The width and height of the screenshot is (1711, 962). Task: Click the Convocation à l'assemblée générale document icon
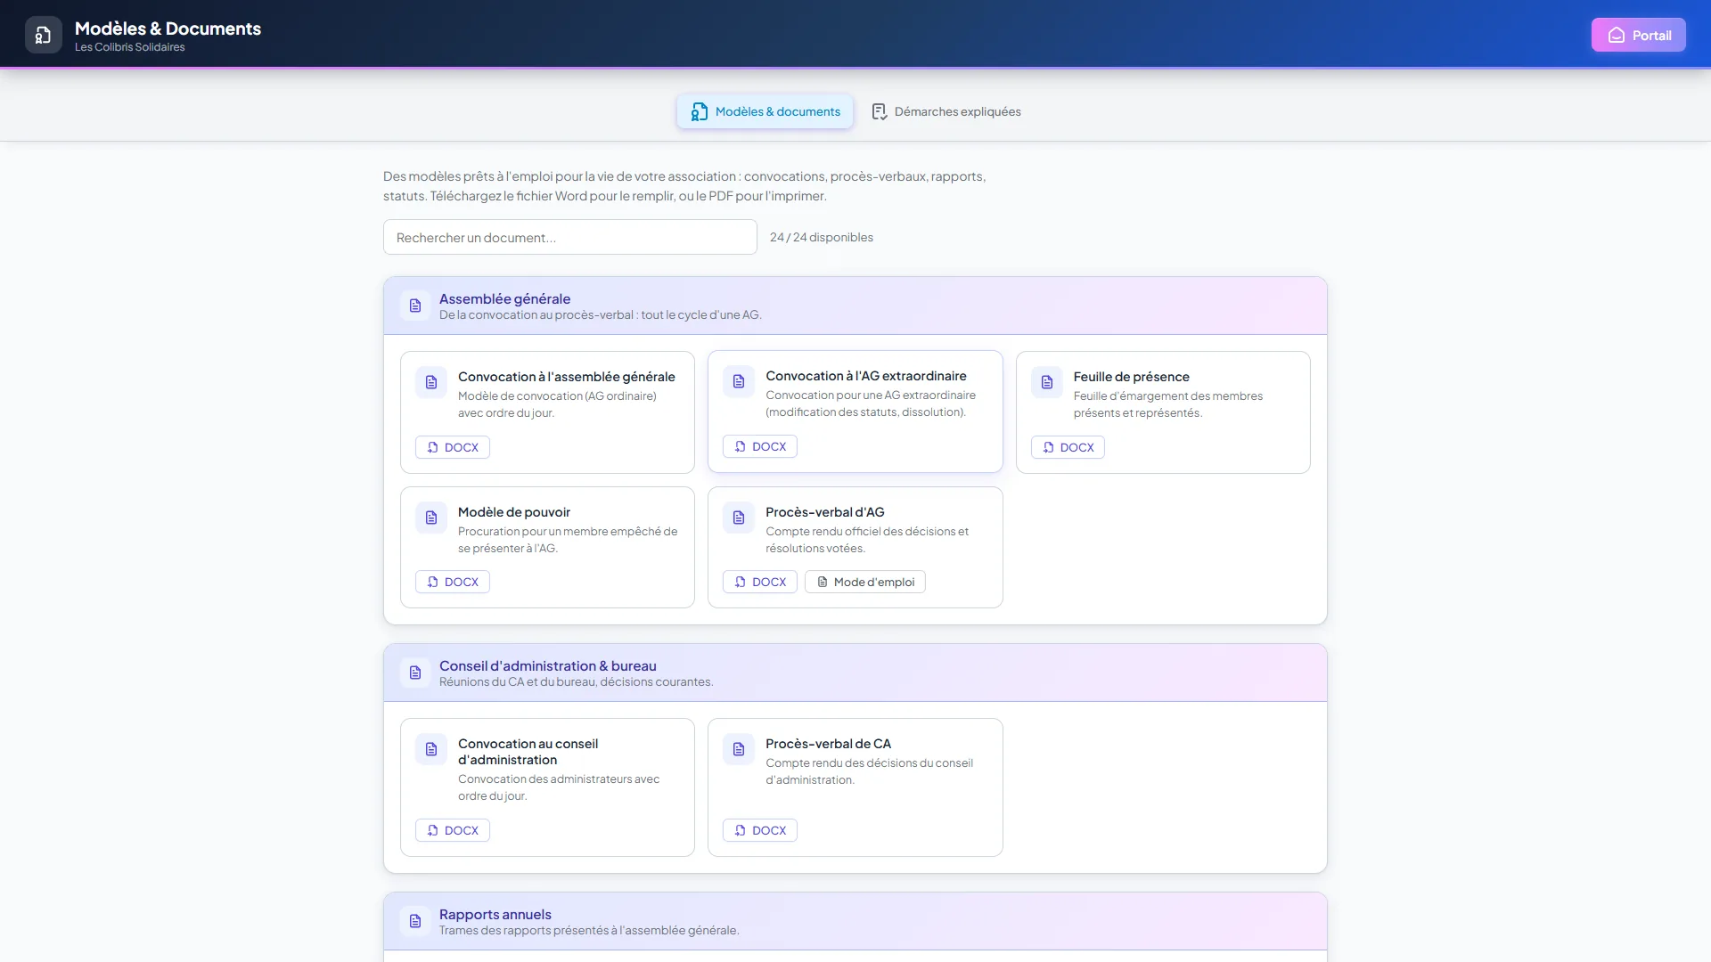431,382
